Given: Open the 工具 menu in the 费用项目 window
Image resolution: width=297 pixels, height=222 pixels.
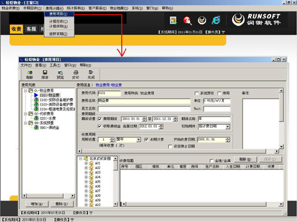Looking at the screenshot, I should pyautogui.click(x=55, y=65).
